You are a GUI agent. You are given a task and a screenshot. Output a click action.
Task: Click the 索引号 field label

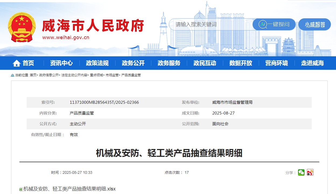[x=48, y=102]
